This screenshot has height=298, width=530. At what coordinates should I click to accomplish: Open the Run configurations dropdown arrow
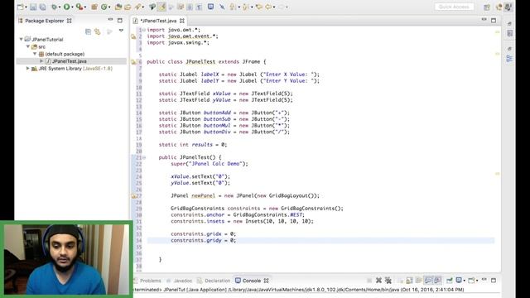coord(72,7)
